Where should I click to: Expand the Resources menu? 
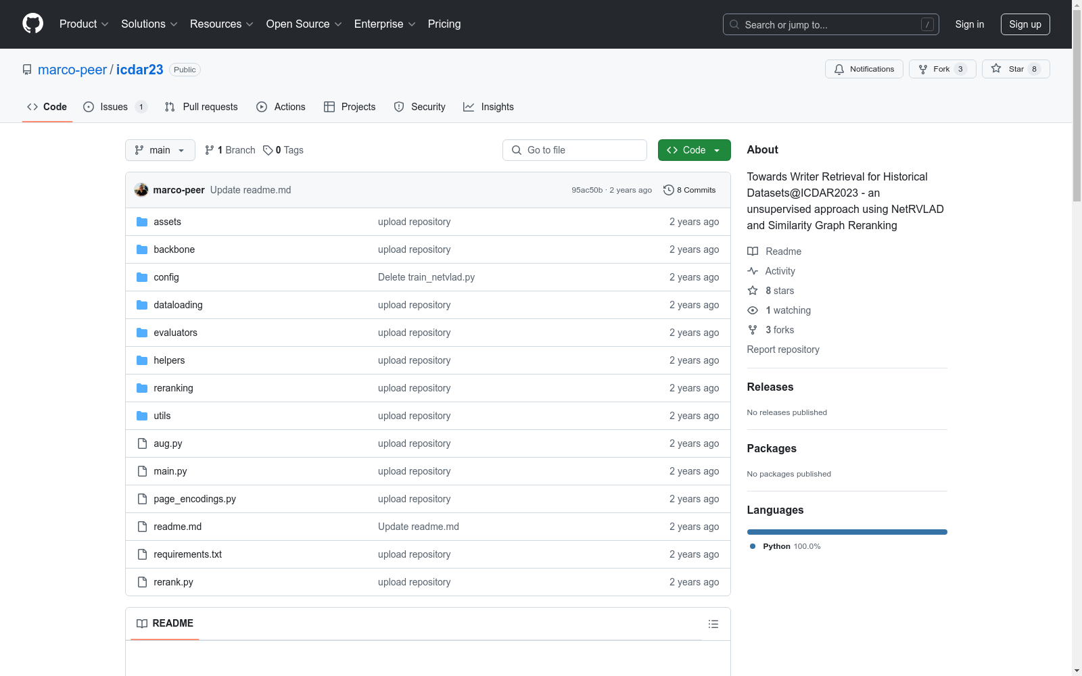pos(222,24)
